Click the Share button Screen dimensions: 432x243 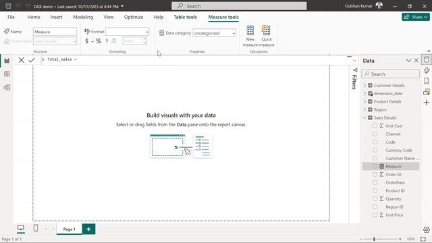416,17
